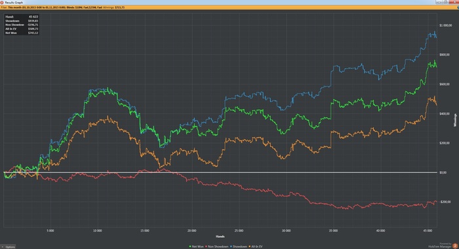Click the Hands x-axis title
Screen dimensions: 459x249
point(220,237)
